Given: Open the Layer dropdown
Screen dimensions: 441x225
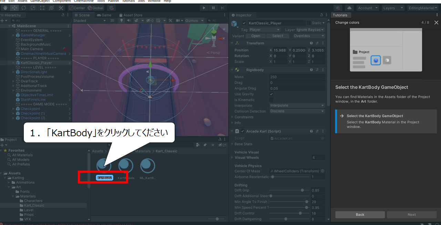Looking at the screenshot, I should [310, 30].
